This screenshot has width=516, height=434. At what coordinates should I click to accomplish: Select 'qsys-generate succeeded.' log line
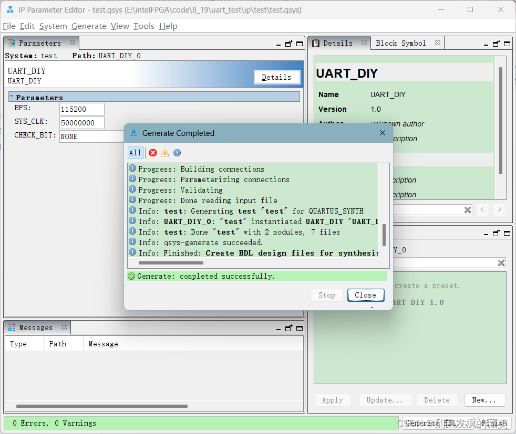click(253, 242)
